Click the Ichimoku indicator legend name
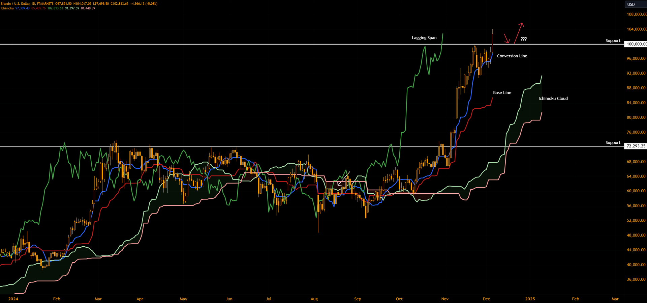Image resolution: width=647 pixels, height=303 pixels. [x=7, y=8]
